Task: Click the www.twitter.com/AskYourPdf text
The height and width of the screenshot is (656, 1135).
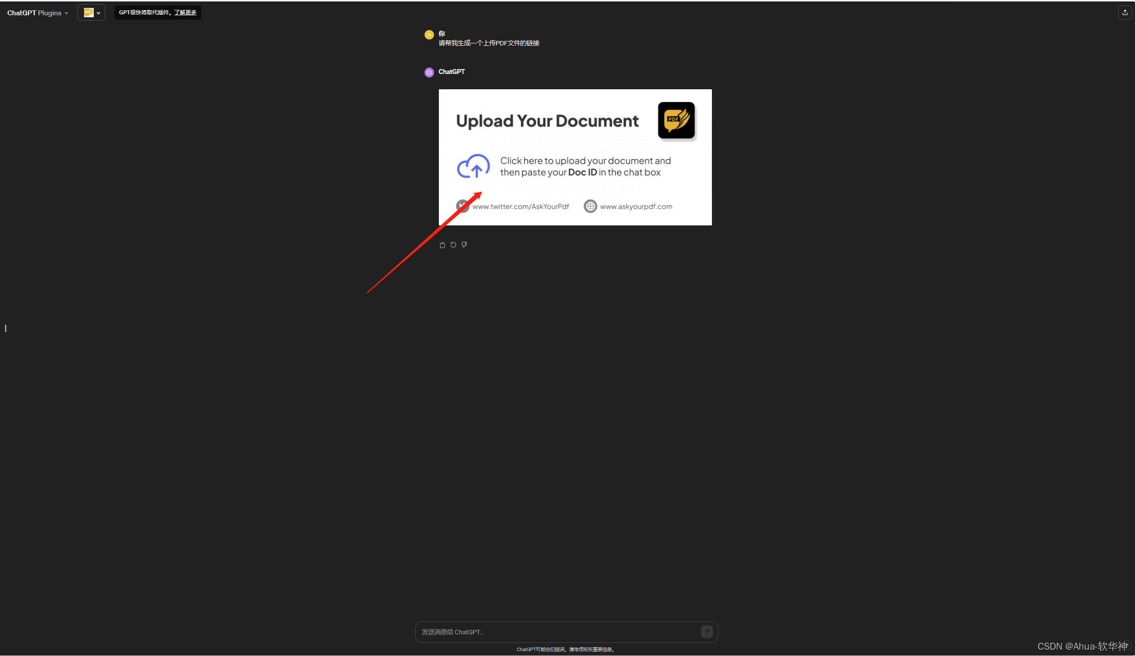Action: tap(520, 207)
